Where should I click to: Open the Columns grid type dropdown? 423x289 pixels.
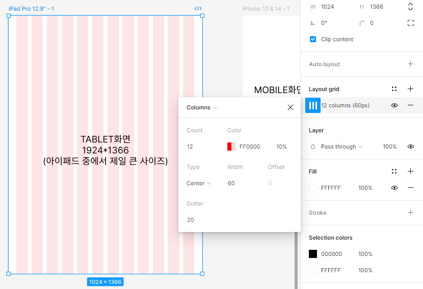(201, 107)
